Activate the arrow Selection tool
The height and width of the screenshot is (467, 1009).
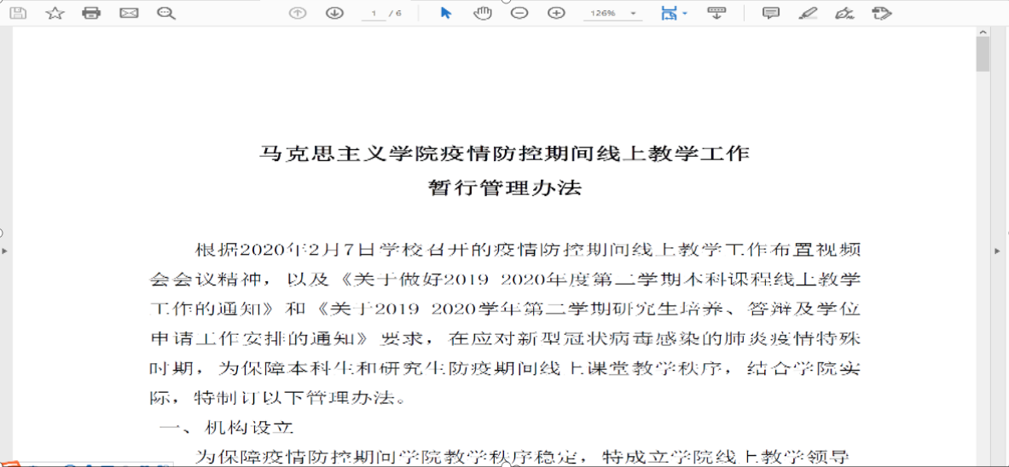pos(445,13)
